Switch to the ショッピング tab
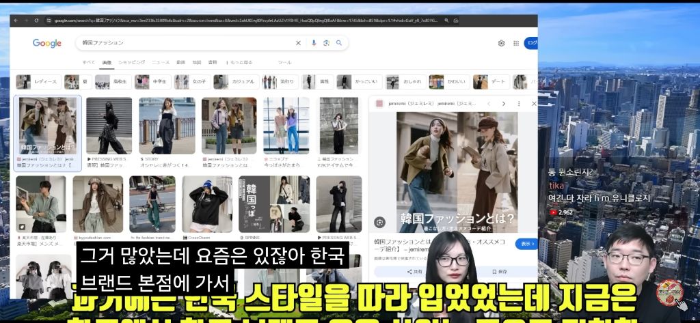 click(132, 62)
